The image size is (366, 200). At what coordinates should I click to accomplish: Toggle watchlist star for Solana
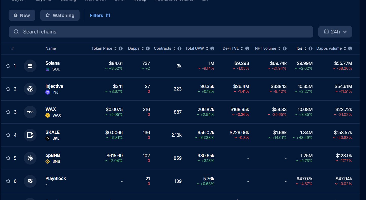tap(8, 66)
